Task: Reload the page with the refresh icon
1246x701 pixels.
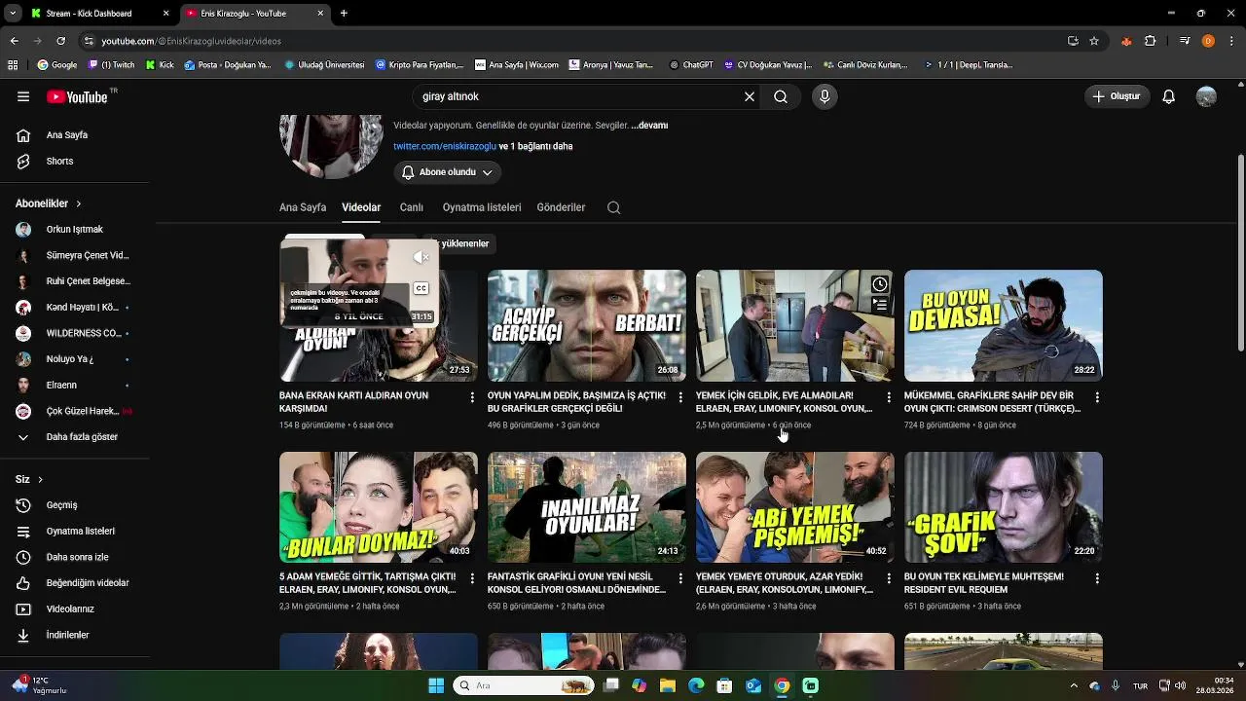Action: 60,41
